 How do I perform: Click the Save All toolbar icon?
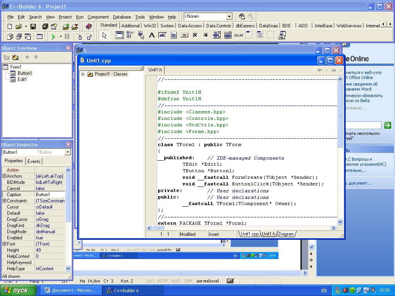pos(46,26)
